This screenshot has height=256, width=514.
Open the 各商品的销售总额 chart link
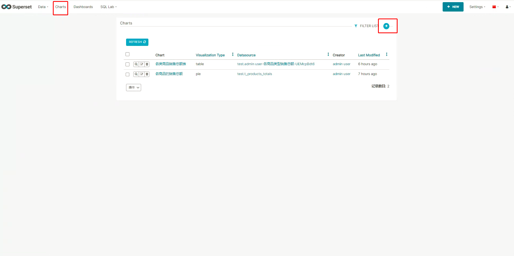click(169, 74)
